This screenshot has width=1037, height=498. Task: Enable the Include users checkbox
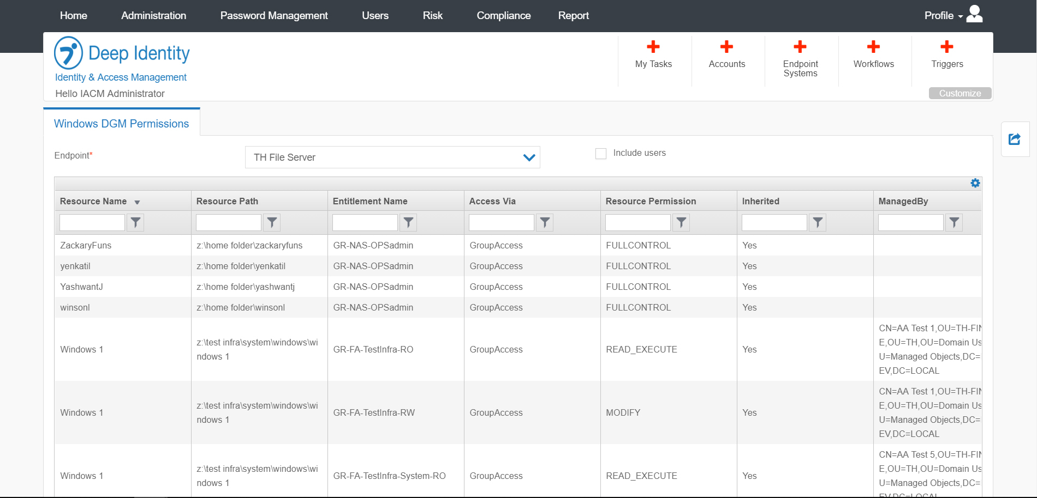[x=600, y=154]
